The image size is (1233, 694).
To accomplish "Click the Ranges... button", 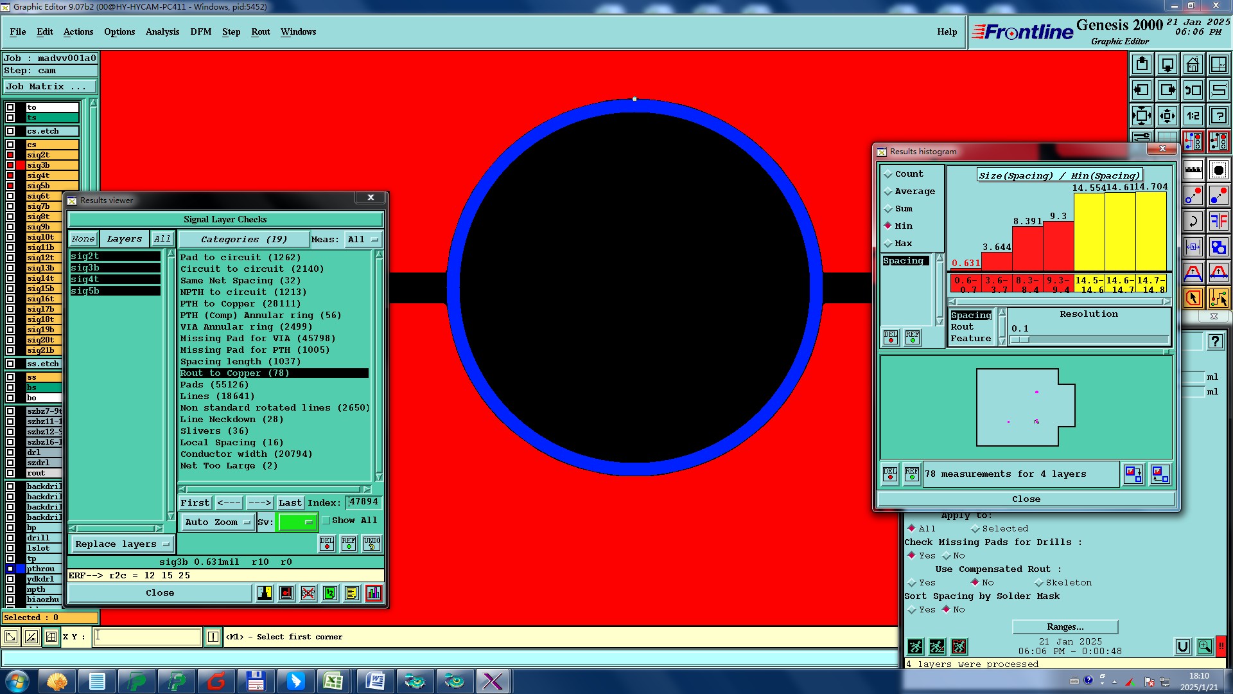I will click(1065, 627).
